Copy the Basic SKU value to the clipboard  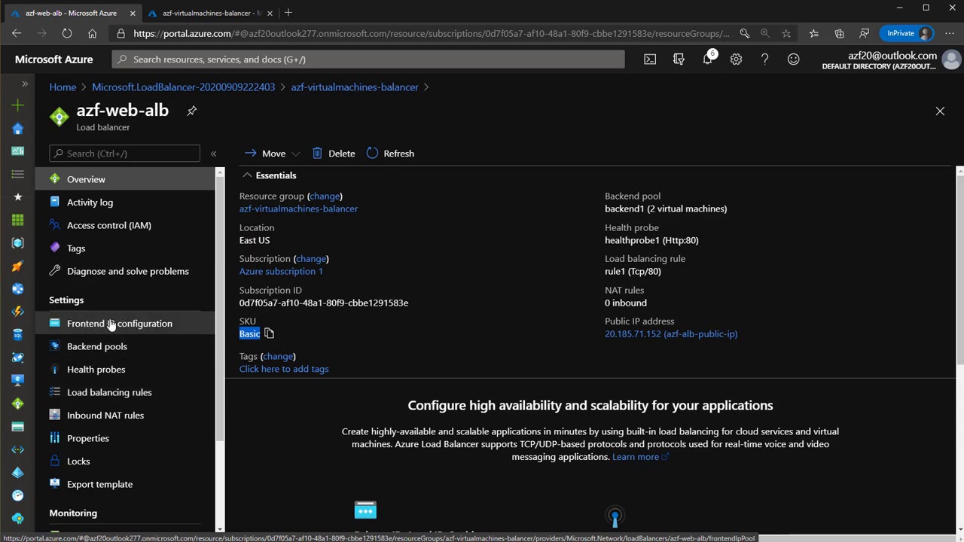(x=269, y=333)
